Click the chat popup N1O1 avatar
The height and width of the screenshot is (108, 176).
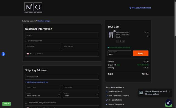point(141,93)
